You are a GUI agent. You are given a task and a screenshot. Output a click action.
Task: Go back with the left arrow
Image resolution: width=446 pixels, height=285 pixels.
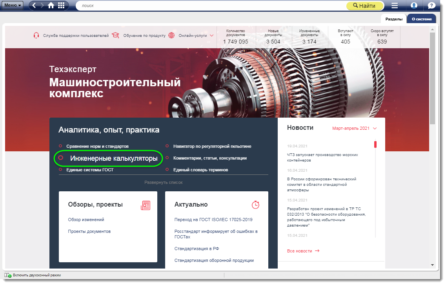click(34, 5)
